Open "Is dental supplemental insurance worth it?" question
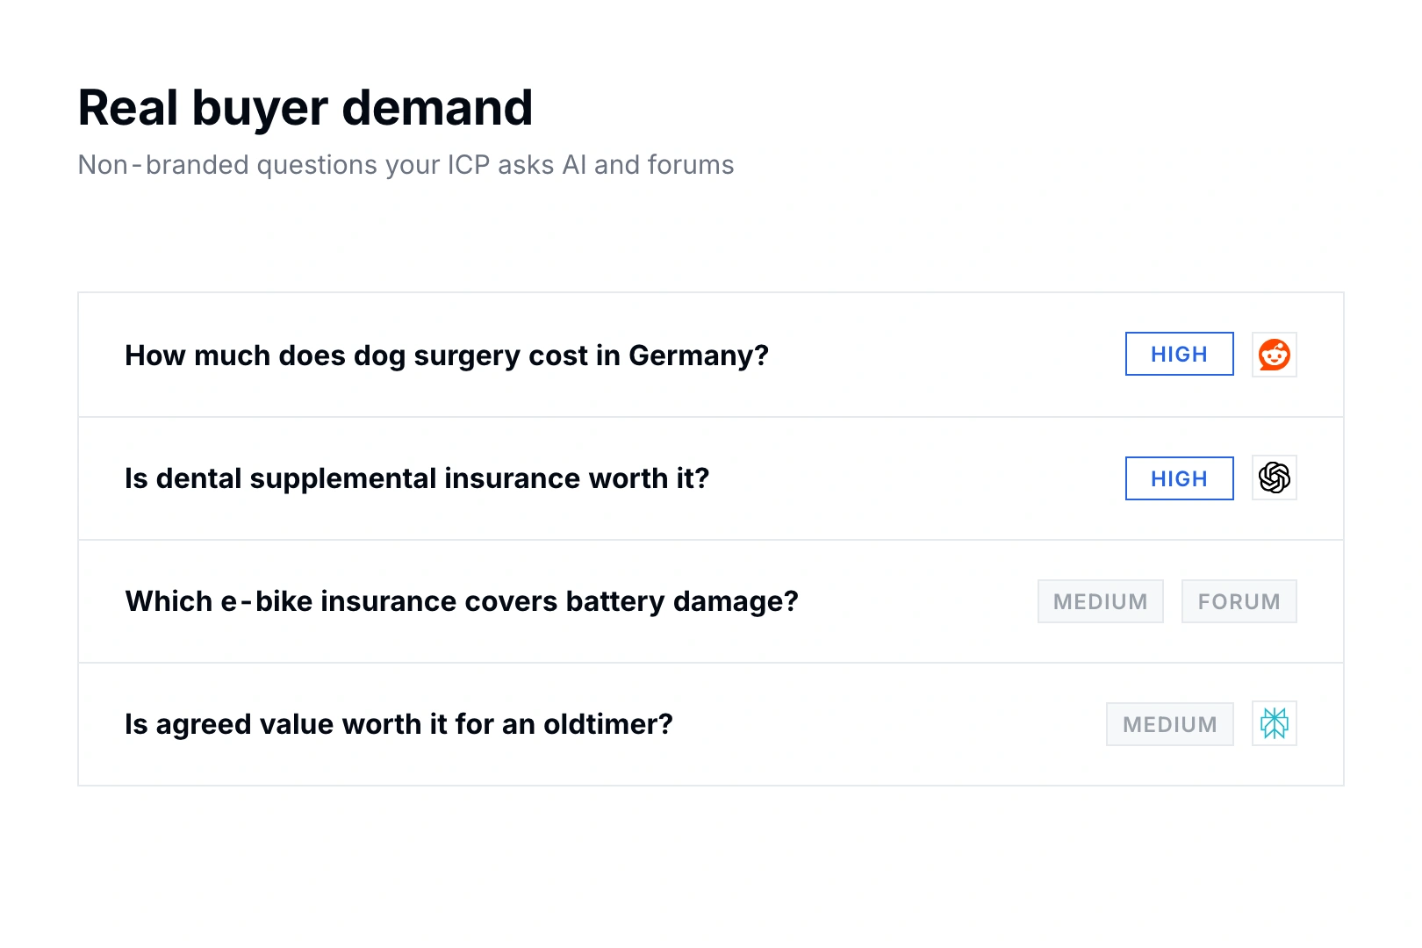The image size is (1422, 948). 417,478
